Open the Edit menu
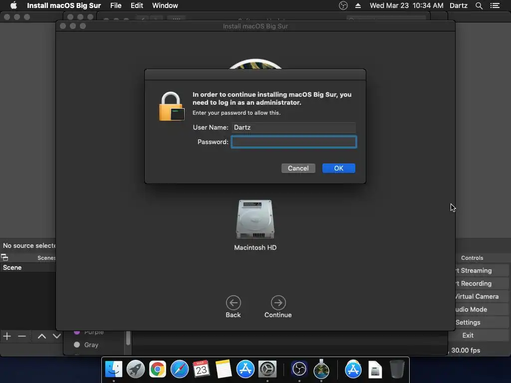This screenshot has height=383, width=511. 137,5
